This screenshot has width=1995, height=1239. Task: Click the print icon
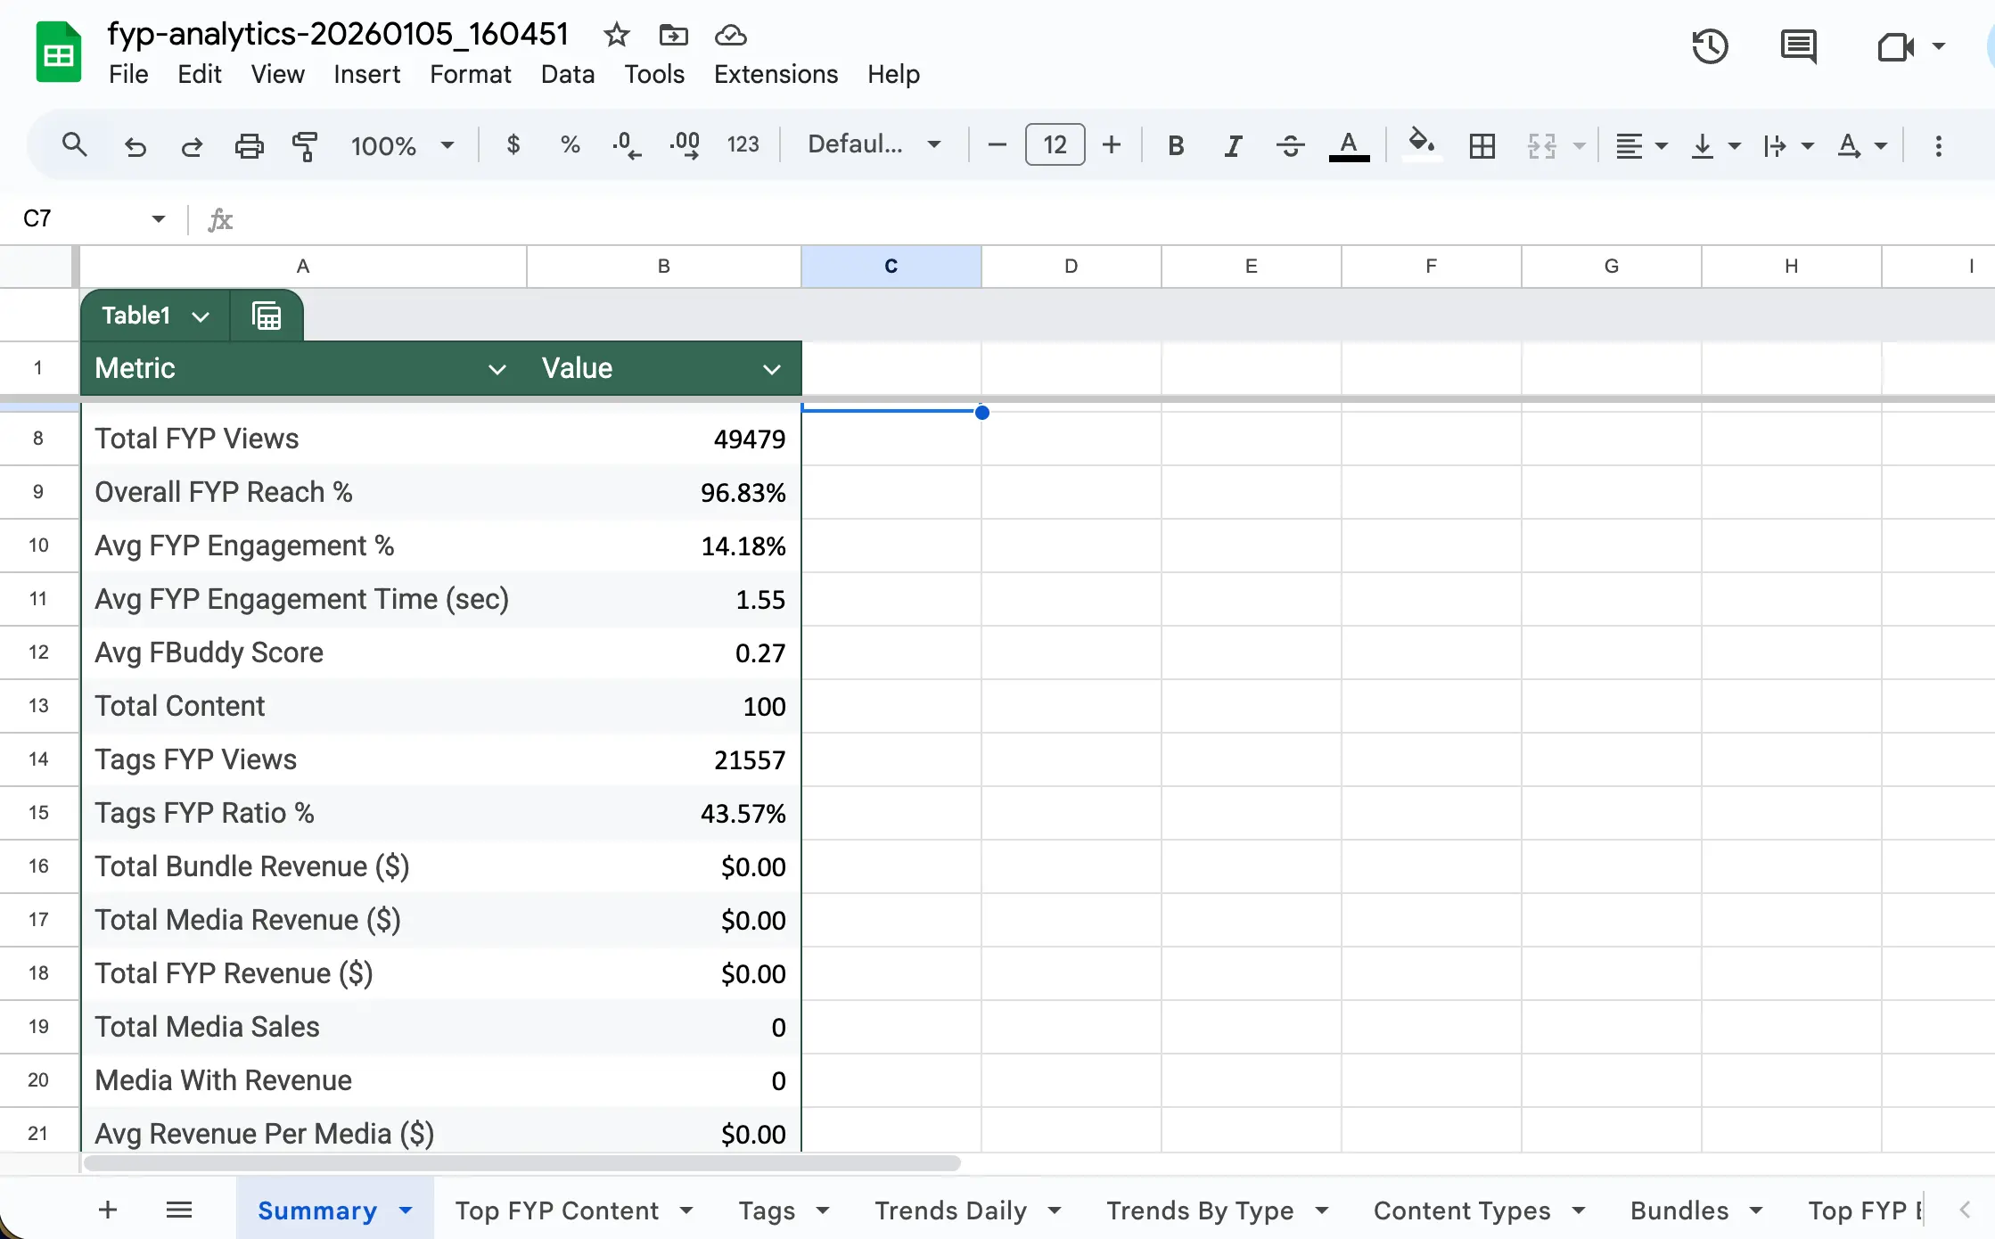click(250, 144)
